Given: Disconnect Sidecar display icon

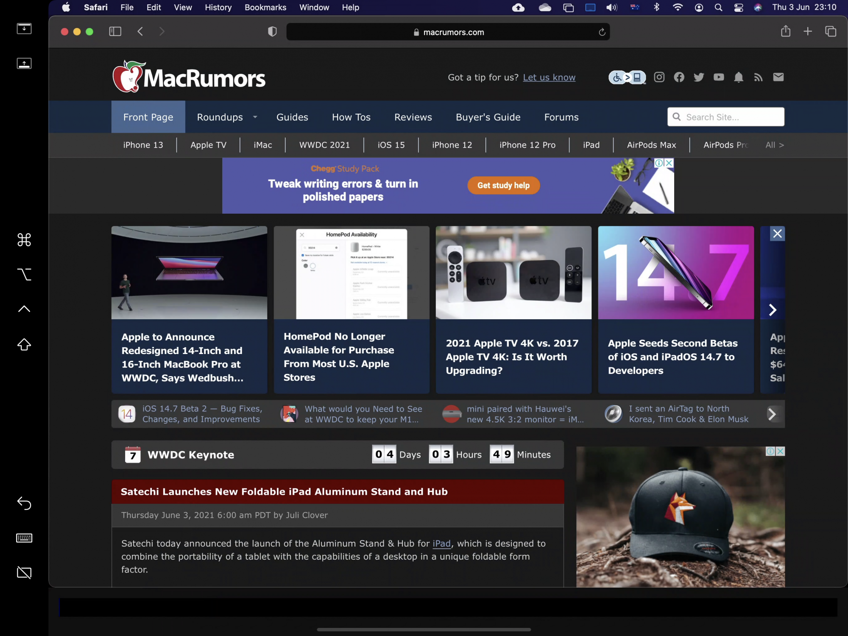Looking at the screenshot, I should coord(24,573).
